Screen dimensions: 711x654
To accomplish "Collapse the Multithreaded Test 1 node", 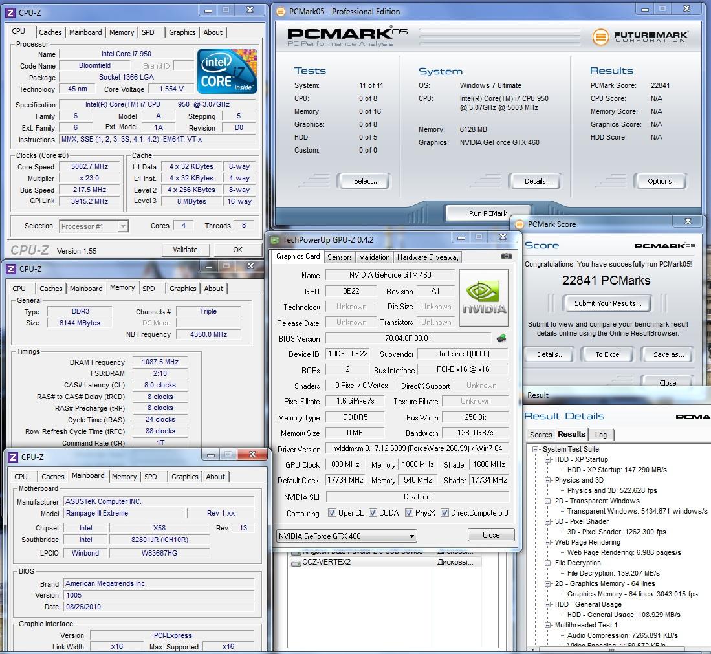I will pyautogui.click(x=548, y=625).
